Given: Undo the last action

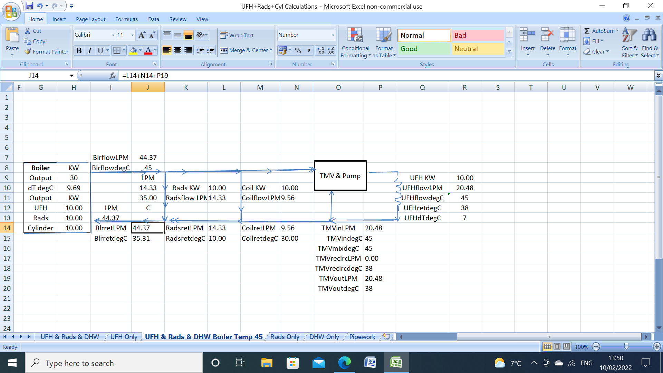Looking at the screenshot, I should coord(40,6).
